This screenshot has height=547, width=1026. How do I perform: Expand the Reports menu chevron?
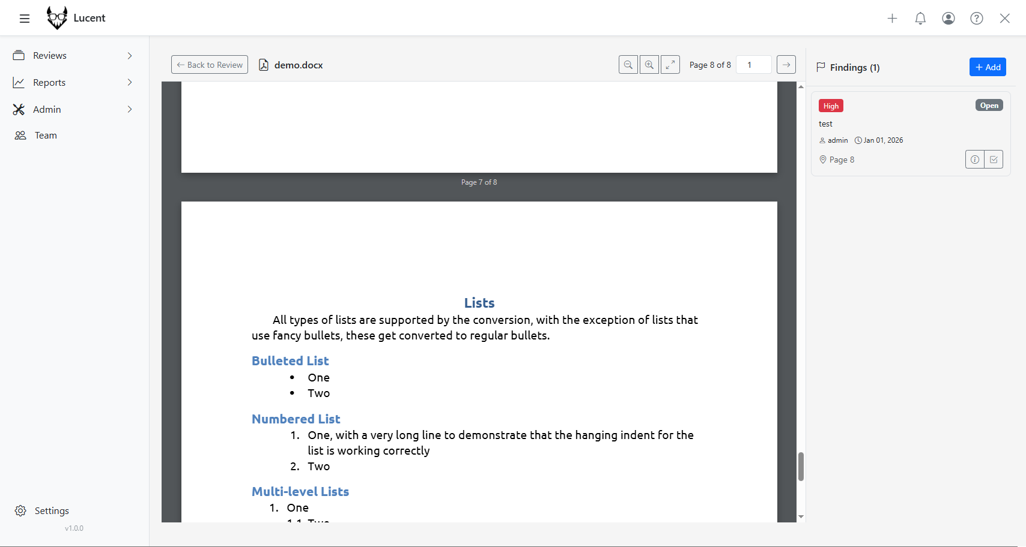click(130, 83)
